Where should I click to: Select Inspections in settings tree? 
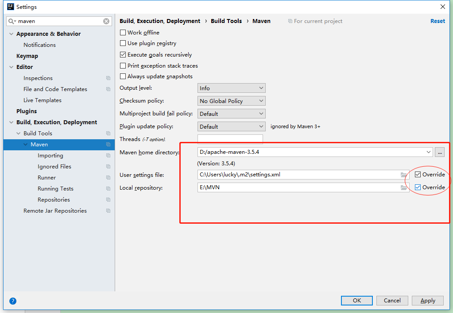[38, 78]
